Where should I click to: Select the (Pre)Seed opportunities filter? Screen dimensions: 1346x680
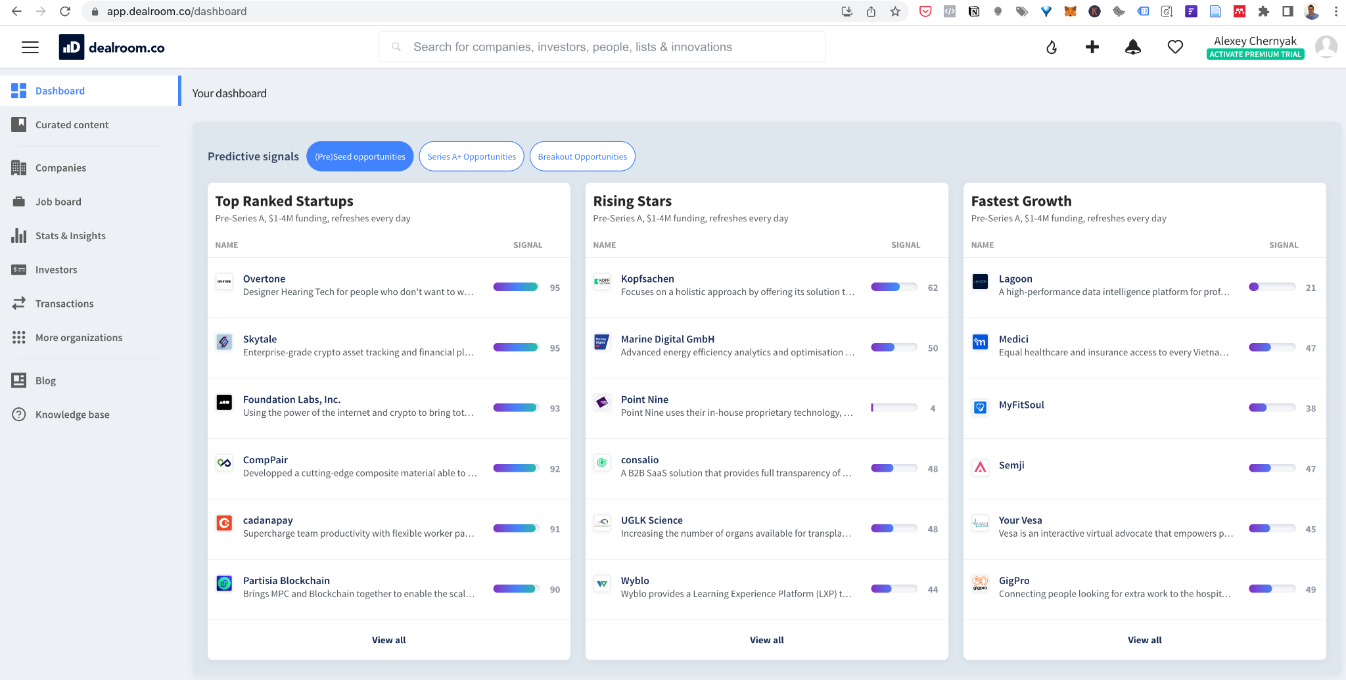tap(360, 156)
